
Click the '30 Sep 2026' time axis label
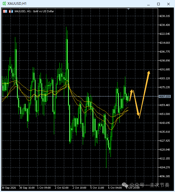[9, 188]
